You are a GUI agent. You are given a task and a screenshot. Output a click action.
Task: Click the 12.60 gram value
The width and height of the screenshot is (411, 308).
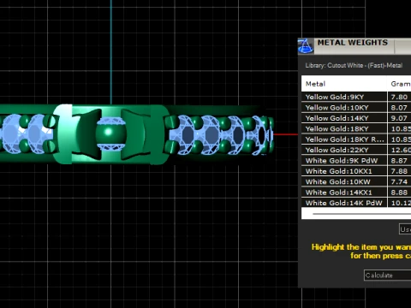coord(401,150)
